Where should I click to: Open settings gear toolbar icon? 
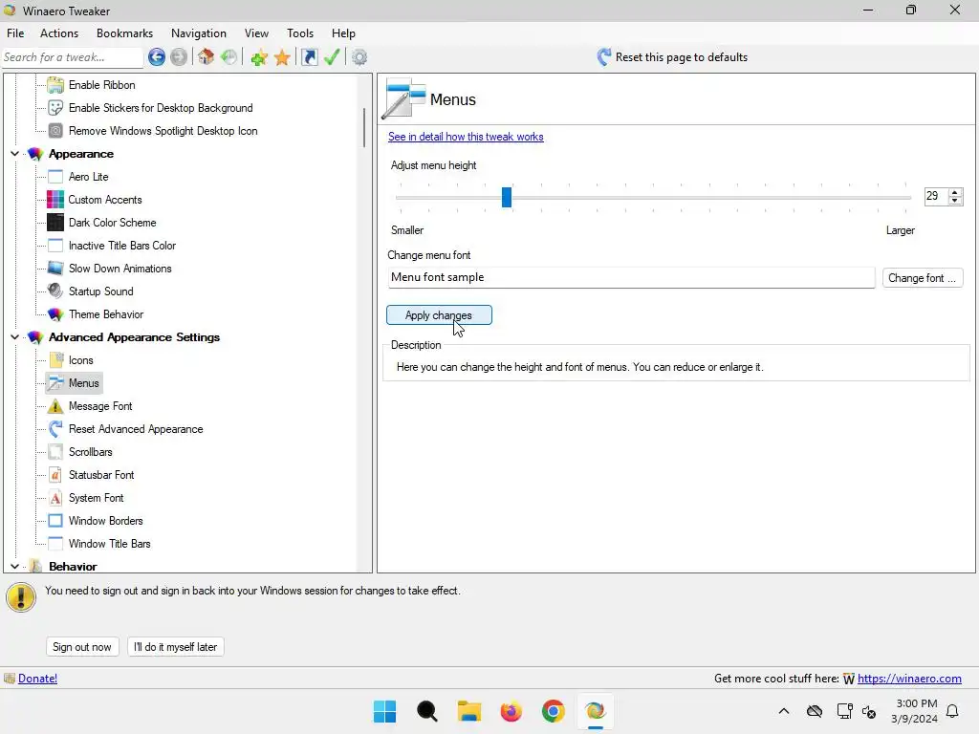359,57
